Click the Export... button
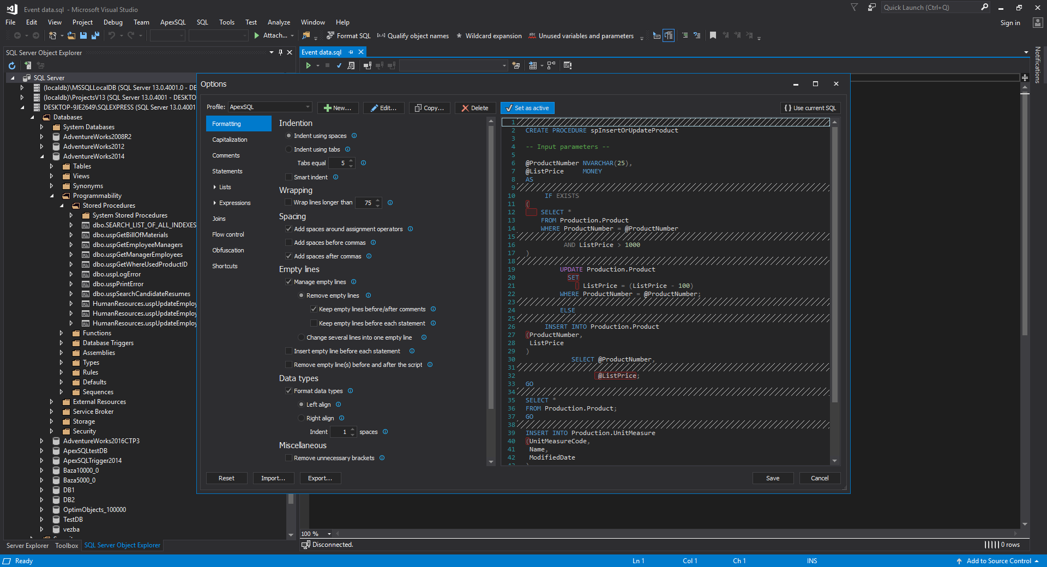This screenshot has width=1047, height=567. [320, 478]
